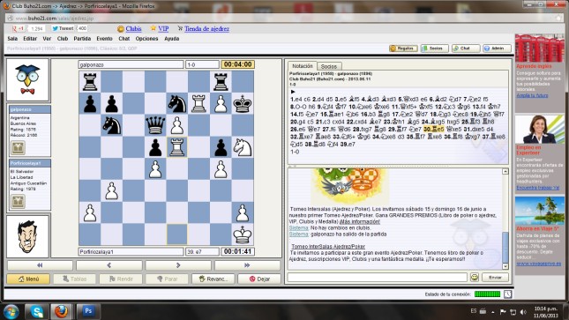The height and width of the screenshot is (320, 569).
Task: Jump to last move with fast-forward arrows
Action: click(247, 265)
